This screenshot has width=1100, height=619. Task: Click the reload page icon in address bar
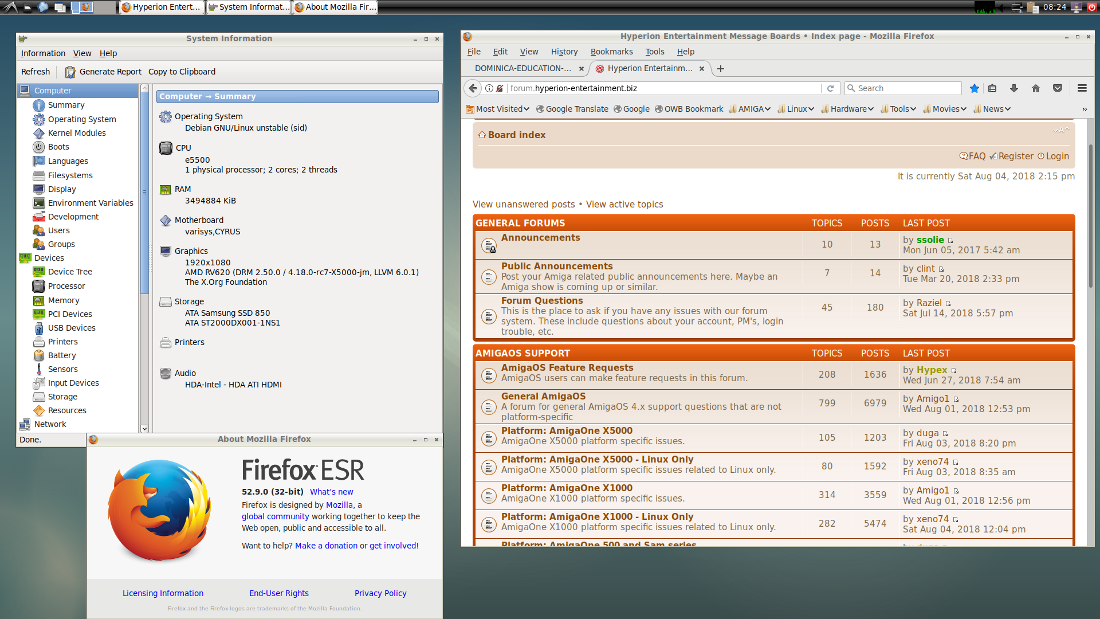pos(830,88)
